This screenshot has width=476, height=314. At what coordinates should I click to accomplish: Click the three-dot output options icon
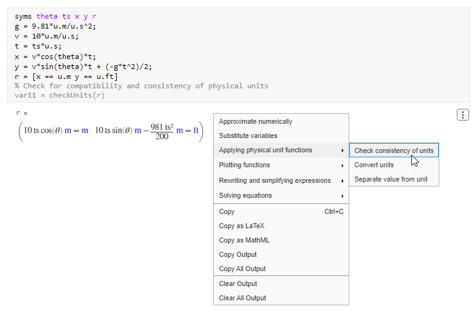462,115
